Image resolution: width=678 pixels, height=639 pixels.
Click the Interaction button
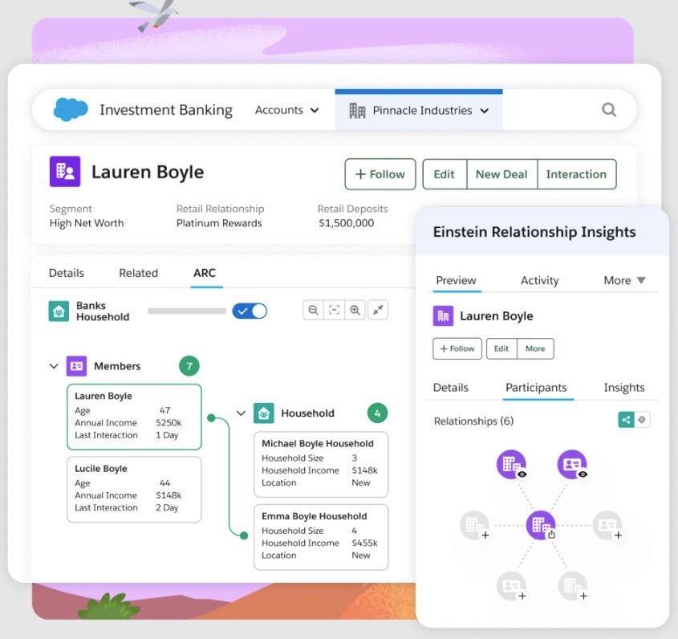[576, 174]
